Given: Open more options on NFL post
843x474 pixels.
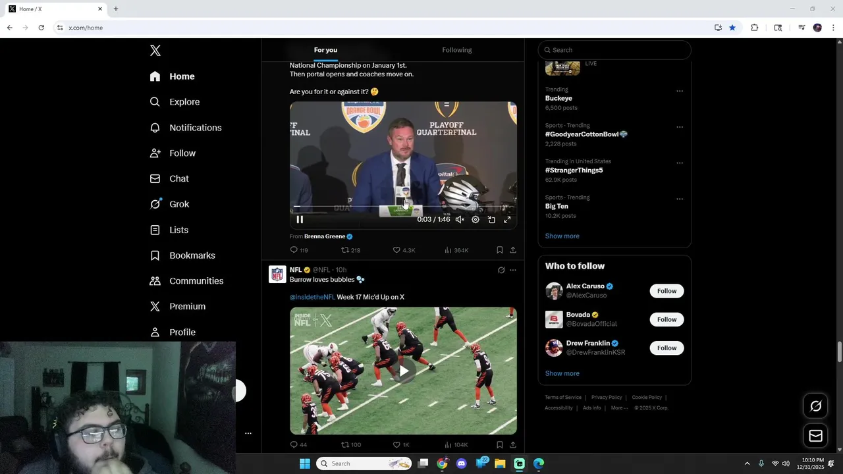Looking at the screenshot, I should [513, 270].
